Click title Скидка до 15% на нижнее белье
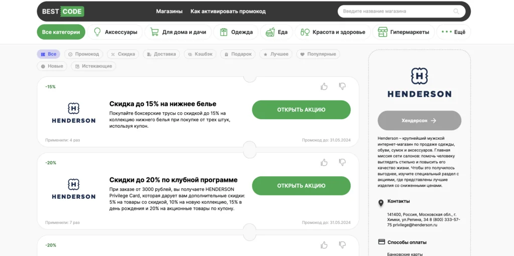The image size is (514, 256). pyautogui.click(x=163, y=104)
